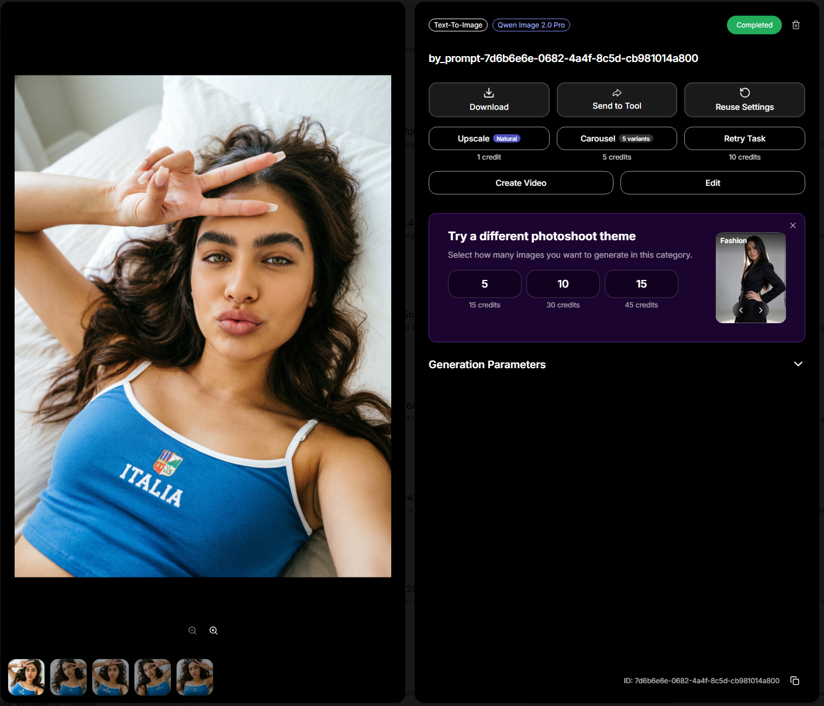The width and height of the screenshot is (824, 706).
Task: Go to previous theme in Fashion carousel
Action: [x=741, y=310]
